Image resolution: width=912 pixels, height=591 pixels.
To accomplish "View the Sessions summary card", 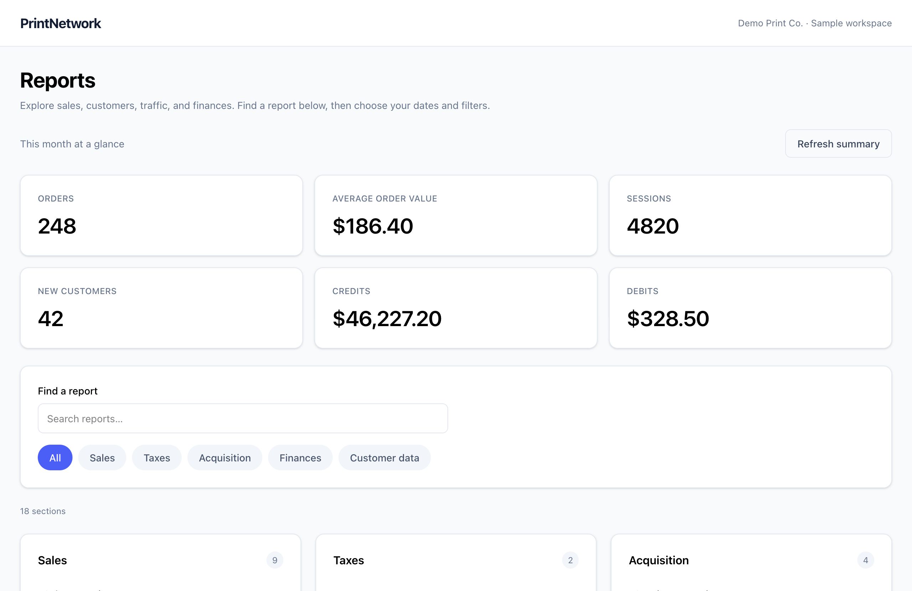I will (750, 215).
